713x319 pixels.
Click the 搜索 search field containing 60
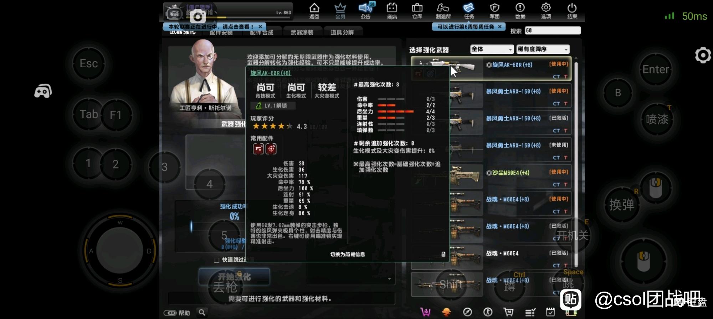[x=553, y=31]
